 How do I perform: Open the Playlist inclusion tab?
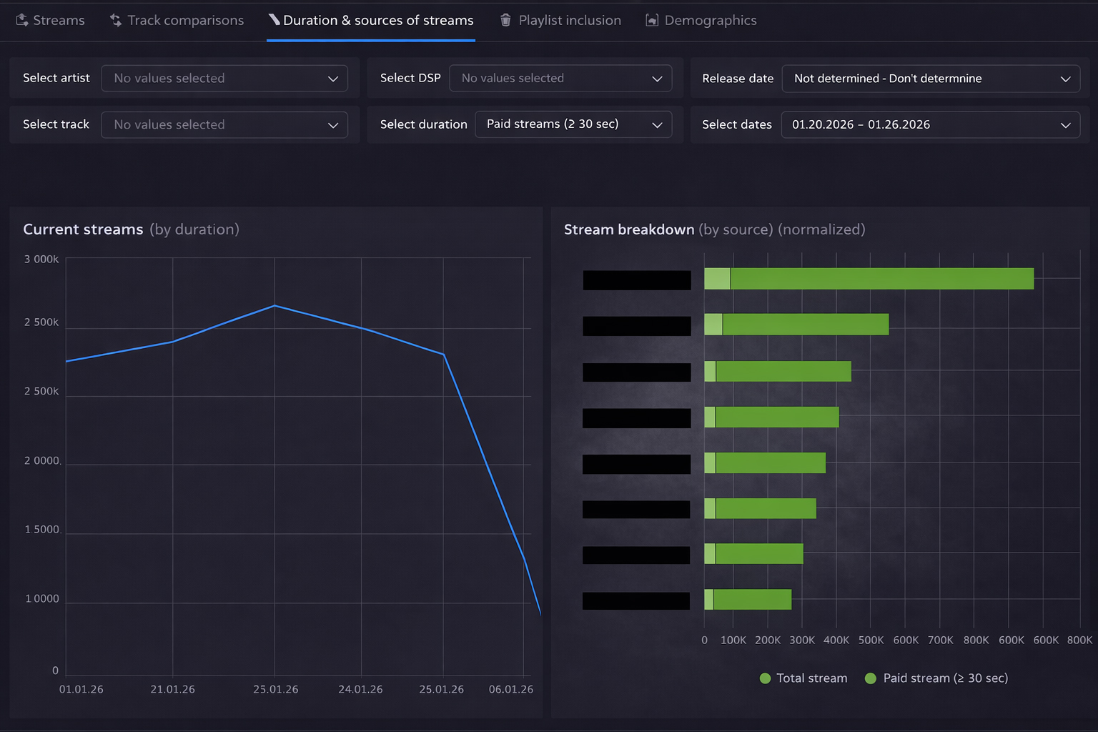[560, 20]
